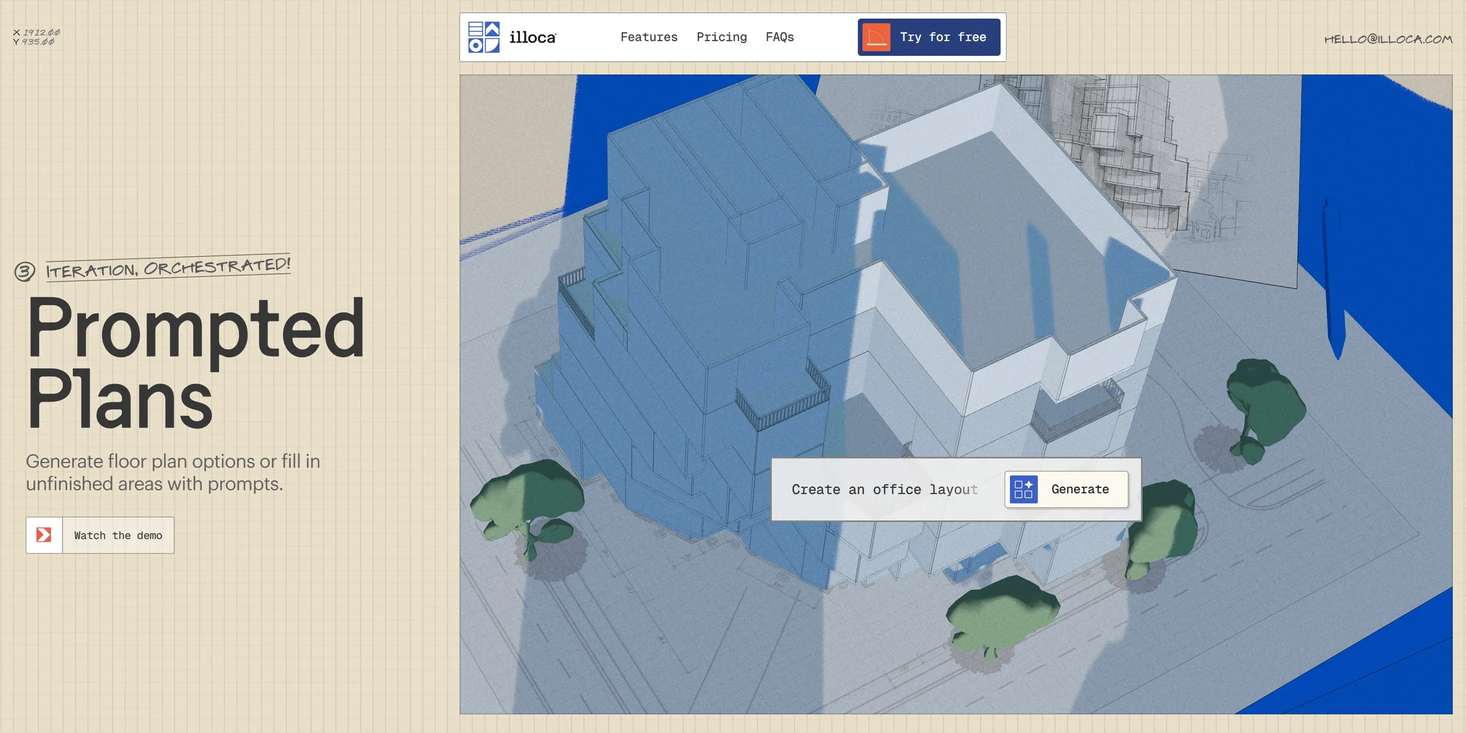Click the Prompted Plans heading

pos(195,362)
